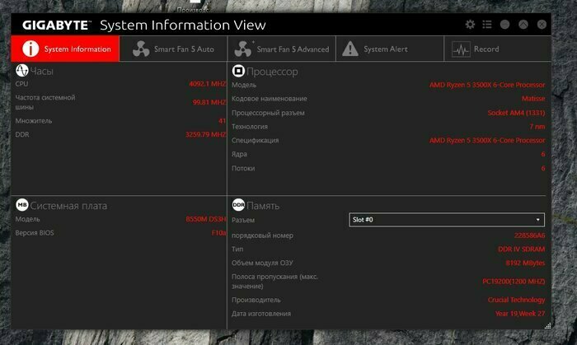
Task: Click the Разъем label
Action: 243,220
